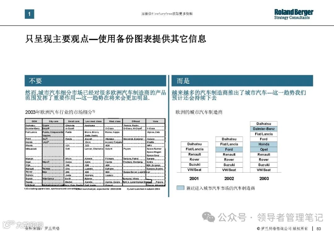Click the "2003" year label

[264, 179]
